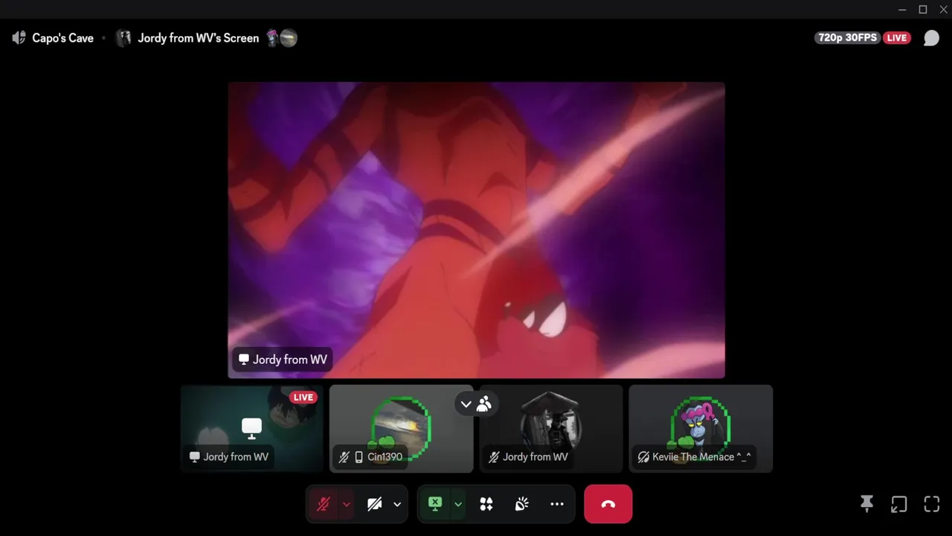Click the speaker icon beside Capo's Cave

[x=19, y=38]
